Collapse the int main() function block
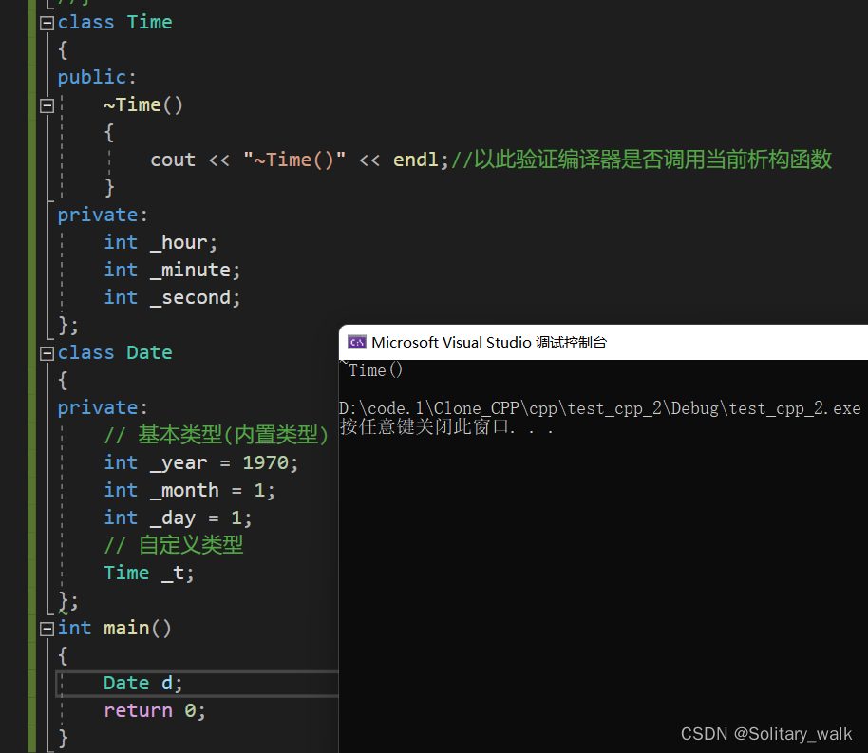The image size is (868, 753). [47, 629]
